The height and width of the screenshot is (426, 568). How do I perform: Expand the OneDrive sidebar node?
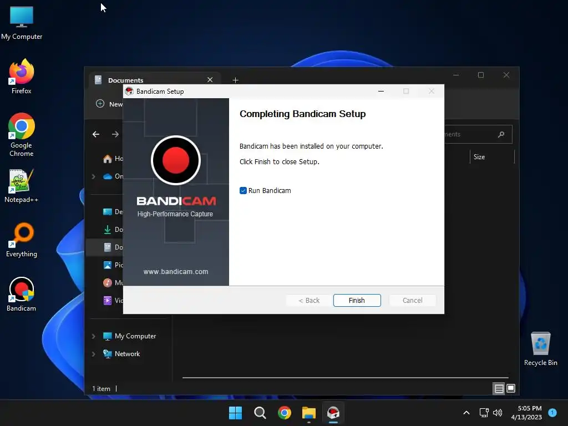point(93,176)
